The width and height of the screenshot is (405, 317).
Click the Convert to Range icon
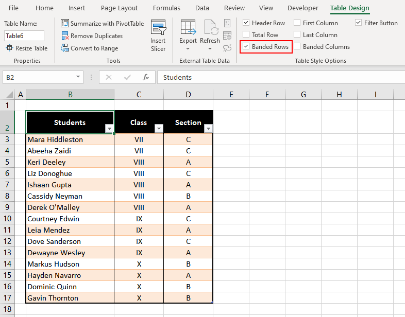click(x=64, y=48)
